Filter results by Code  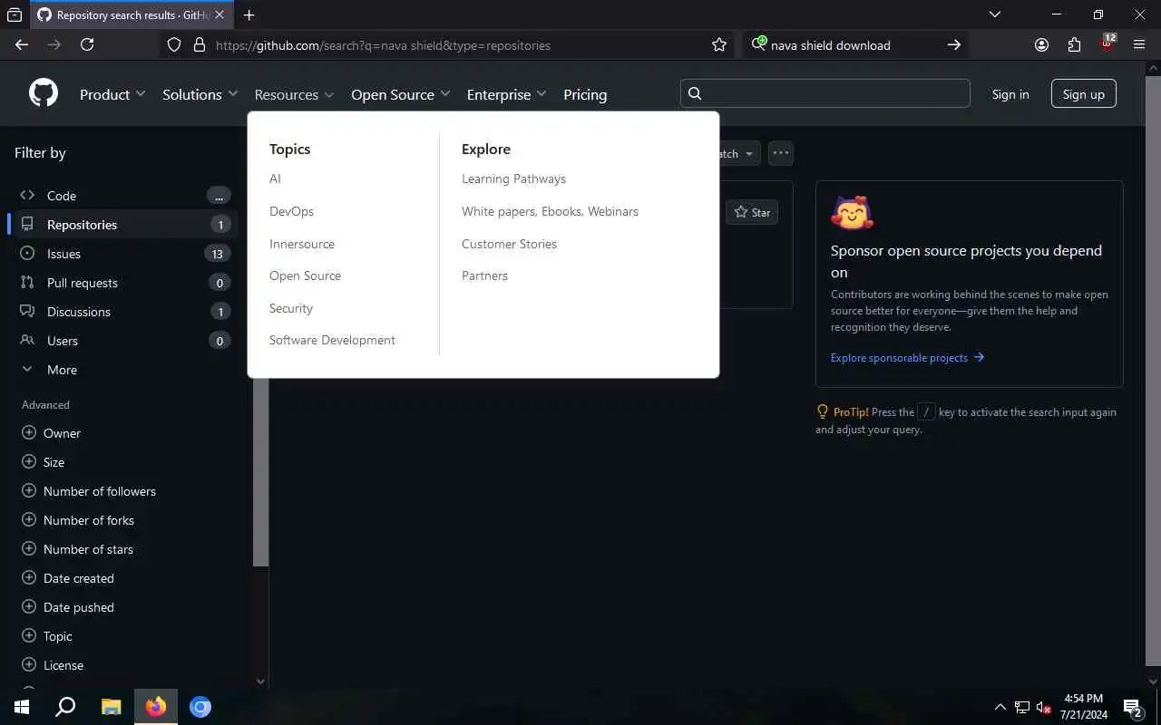[122, 196]
